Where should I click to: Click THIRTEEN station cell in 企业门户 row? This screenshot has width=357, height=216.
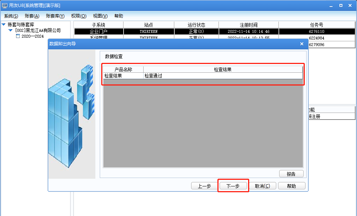tap(149, 31)
